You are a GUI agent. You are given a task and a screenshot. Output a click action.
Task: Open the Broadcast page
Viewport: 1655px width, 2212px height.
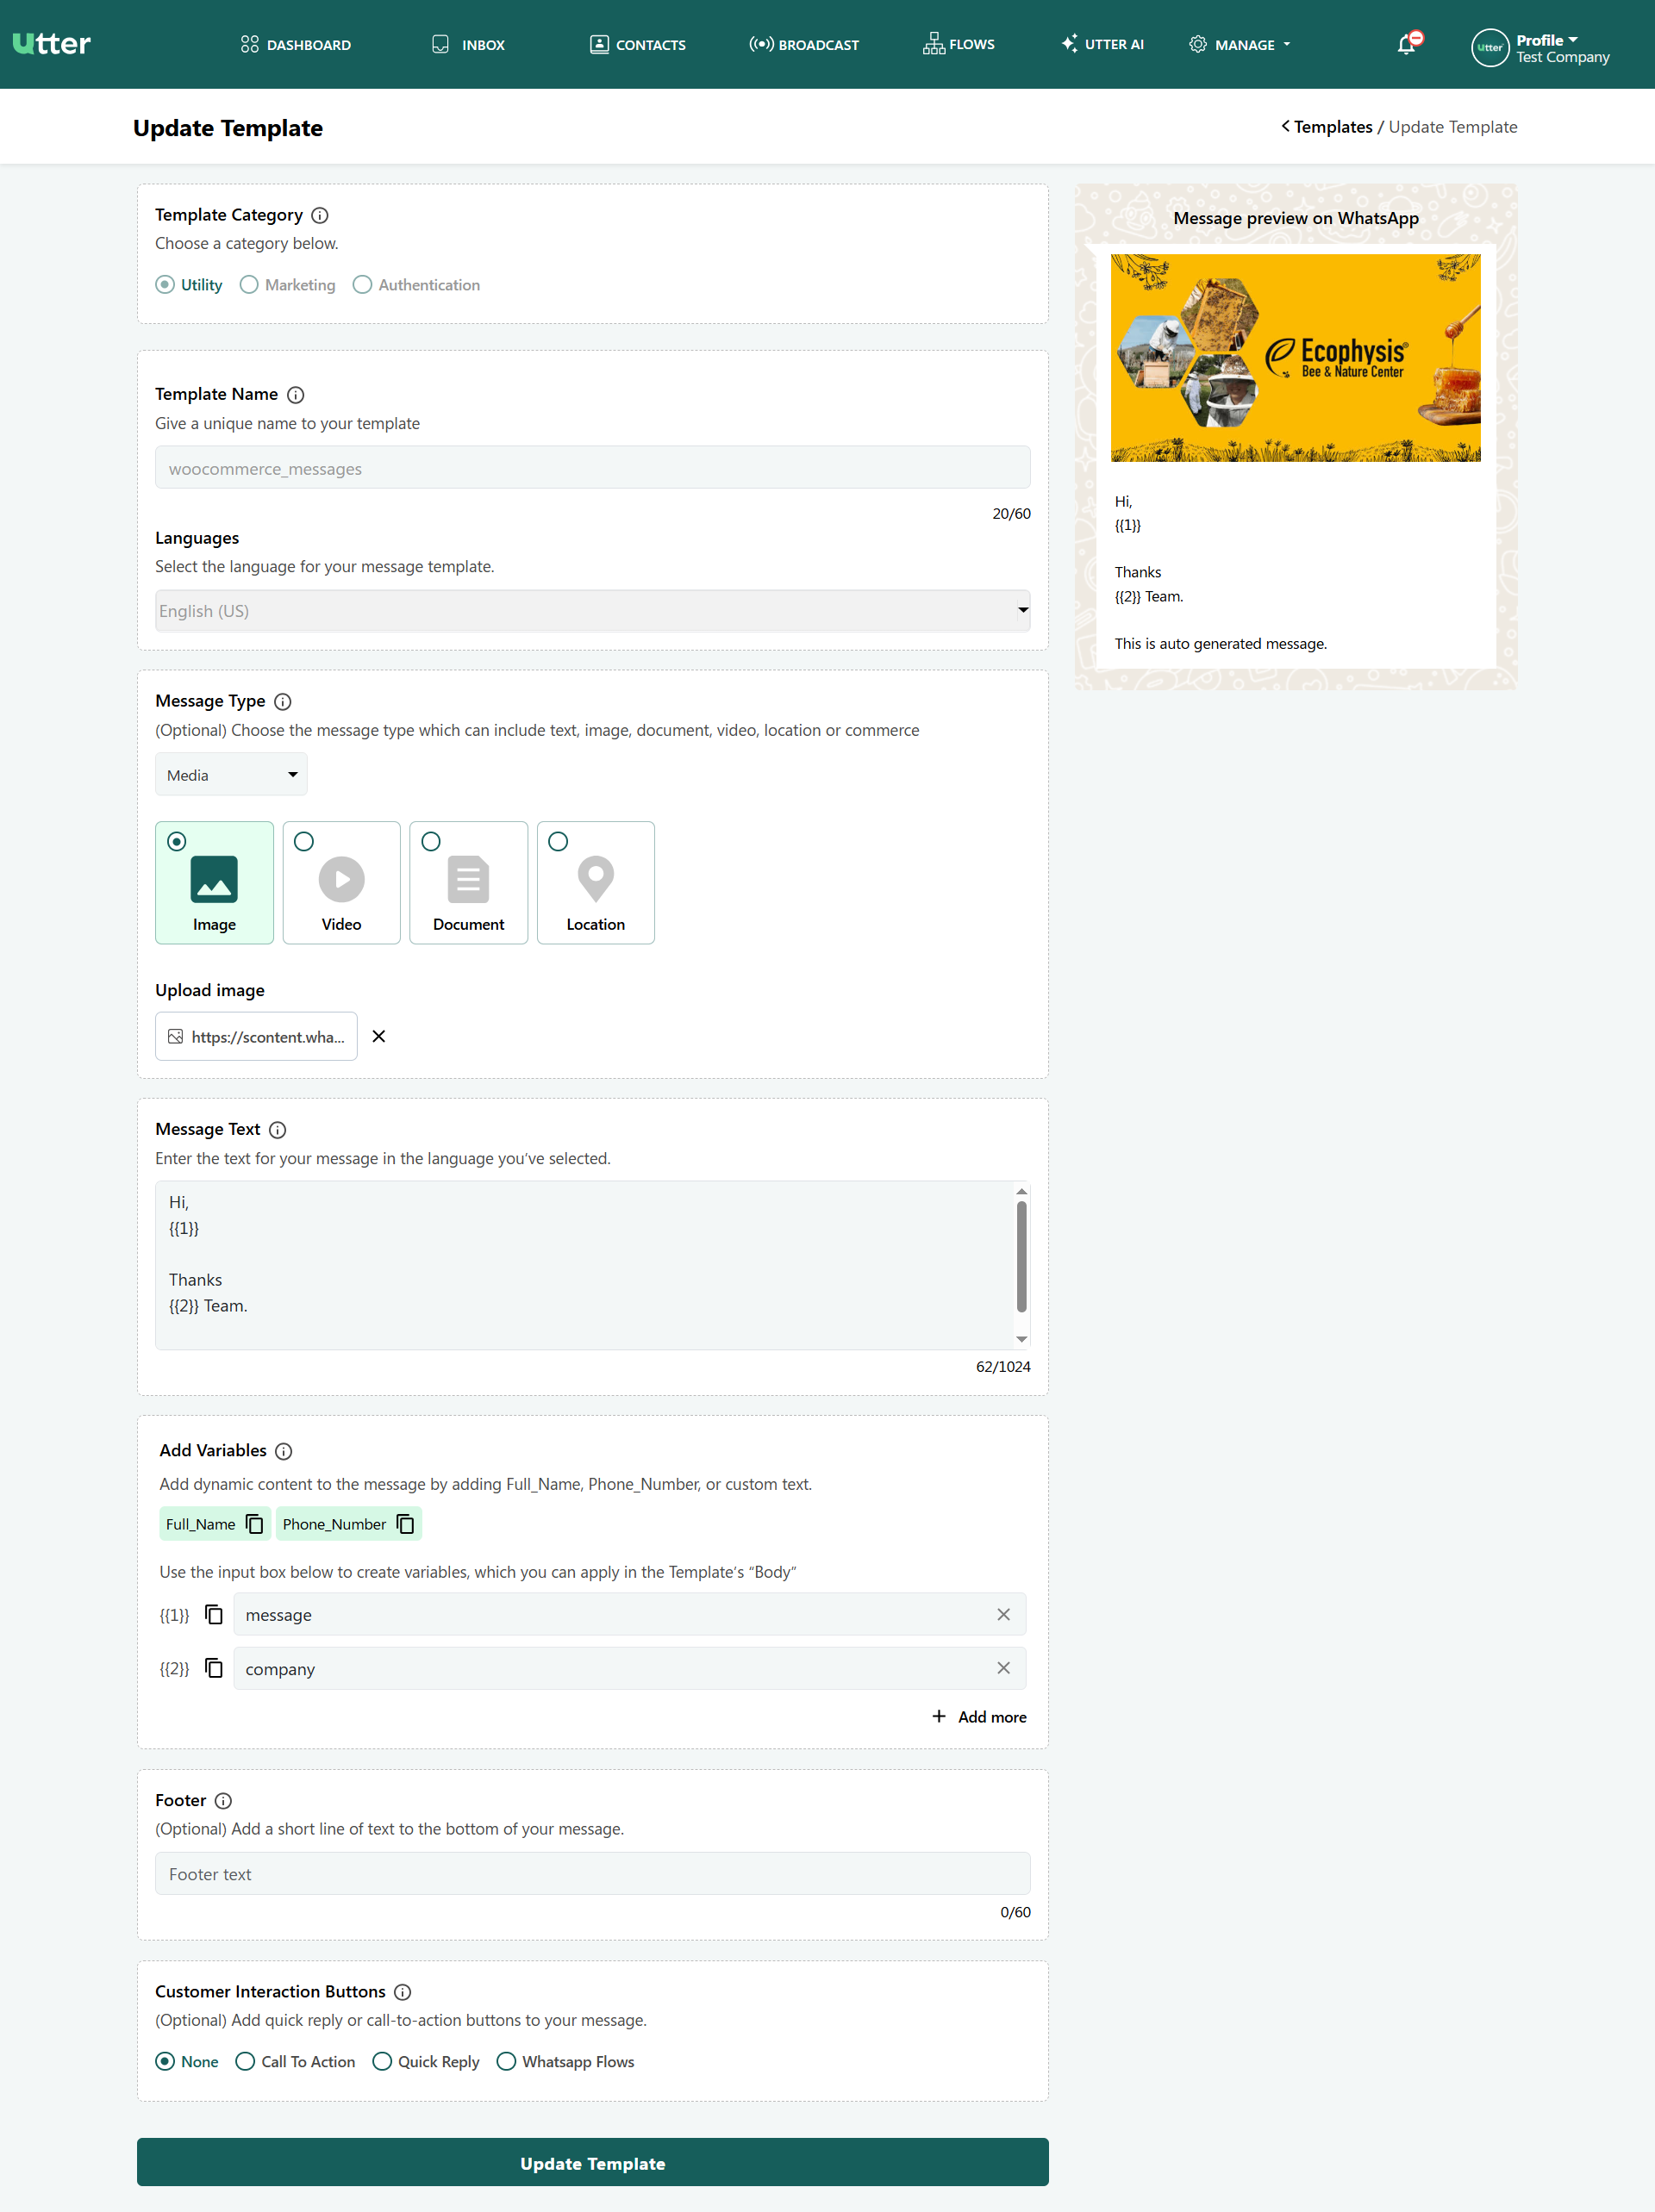[x=804, y=45]
